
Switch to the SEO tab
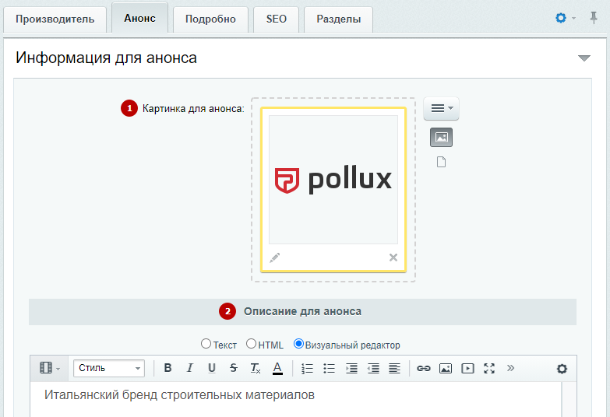point(277,19)
